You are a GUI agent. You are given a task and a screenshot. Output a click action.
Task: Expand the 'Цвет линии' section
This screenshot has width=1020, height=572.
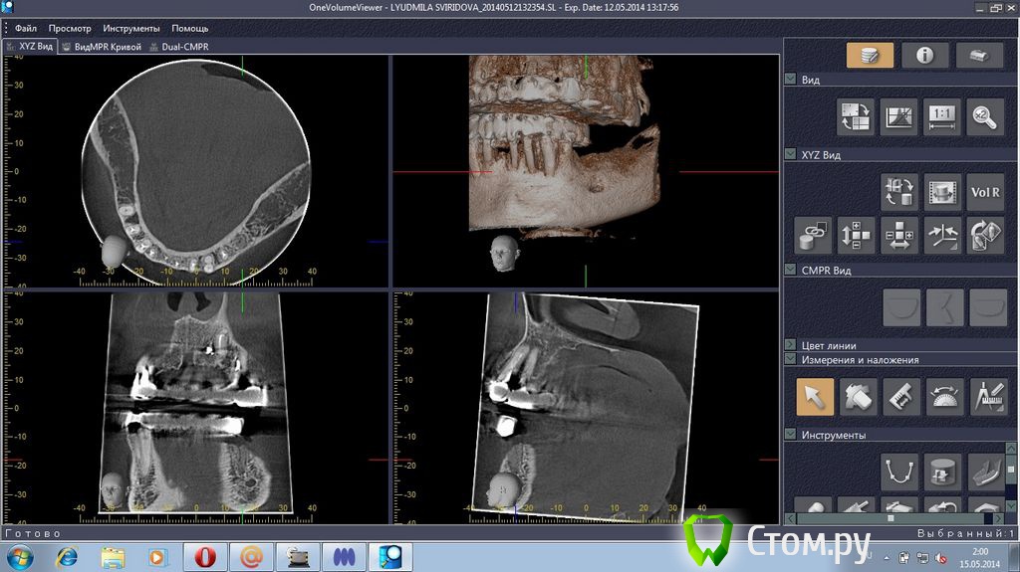coord(790,345)
